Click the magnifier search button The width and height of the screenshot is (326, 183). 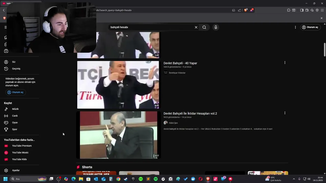[x=204, y=27]
